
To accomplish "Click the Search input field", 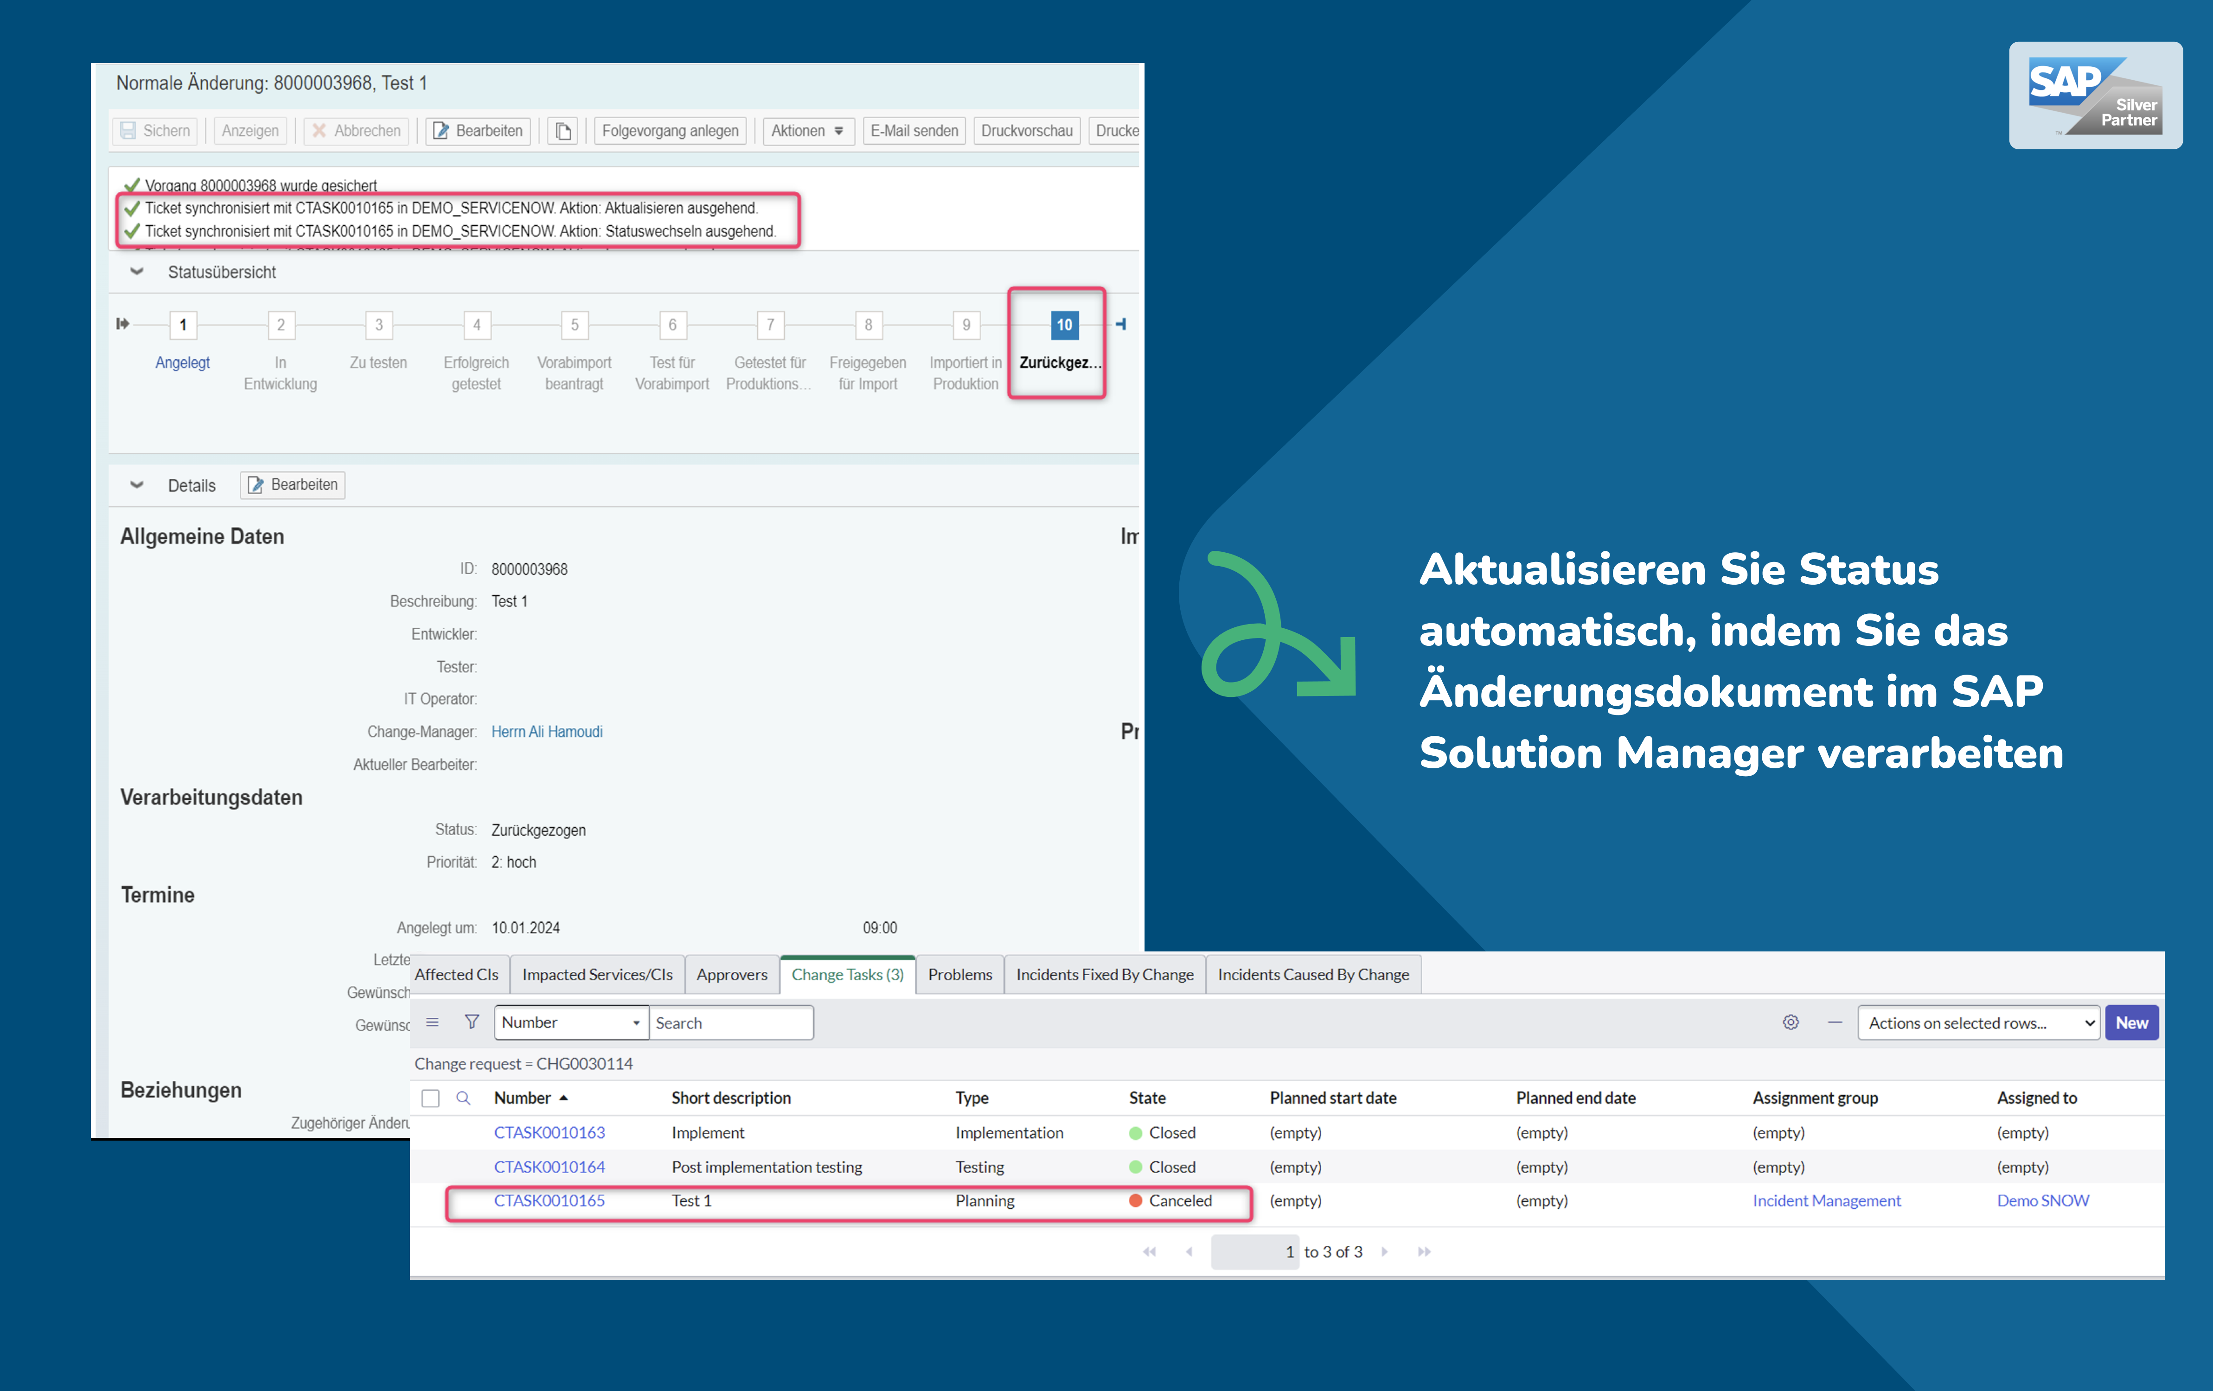I will pos(731,1022).
